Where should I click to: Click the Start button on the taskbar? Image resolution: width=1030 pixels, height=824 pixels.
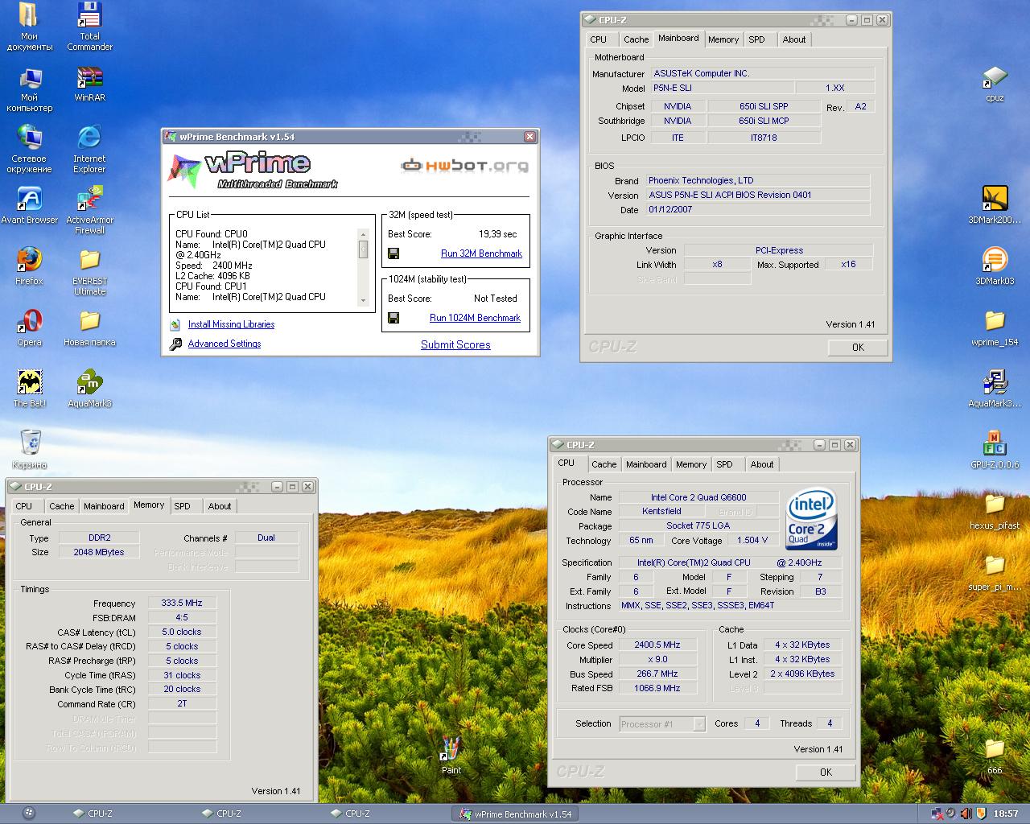click(x=29, y=814)
